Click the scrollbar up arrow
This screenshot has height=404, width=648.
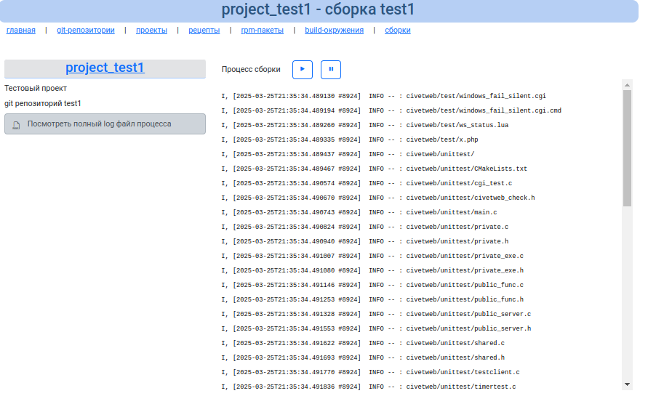coord(627,84)
